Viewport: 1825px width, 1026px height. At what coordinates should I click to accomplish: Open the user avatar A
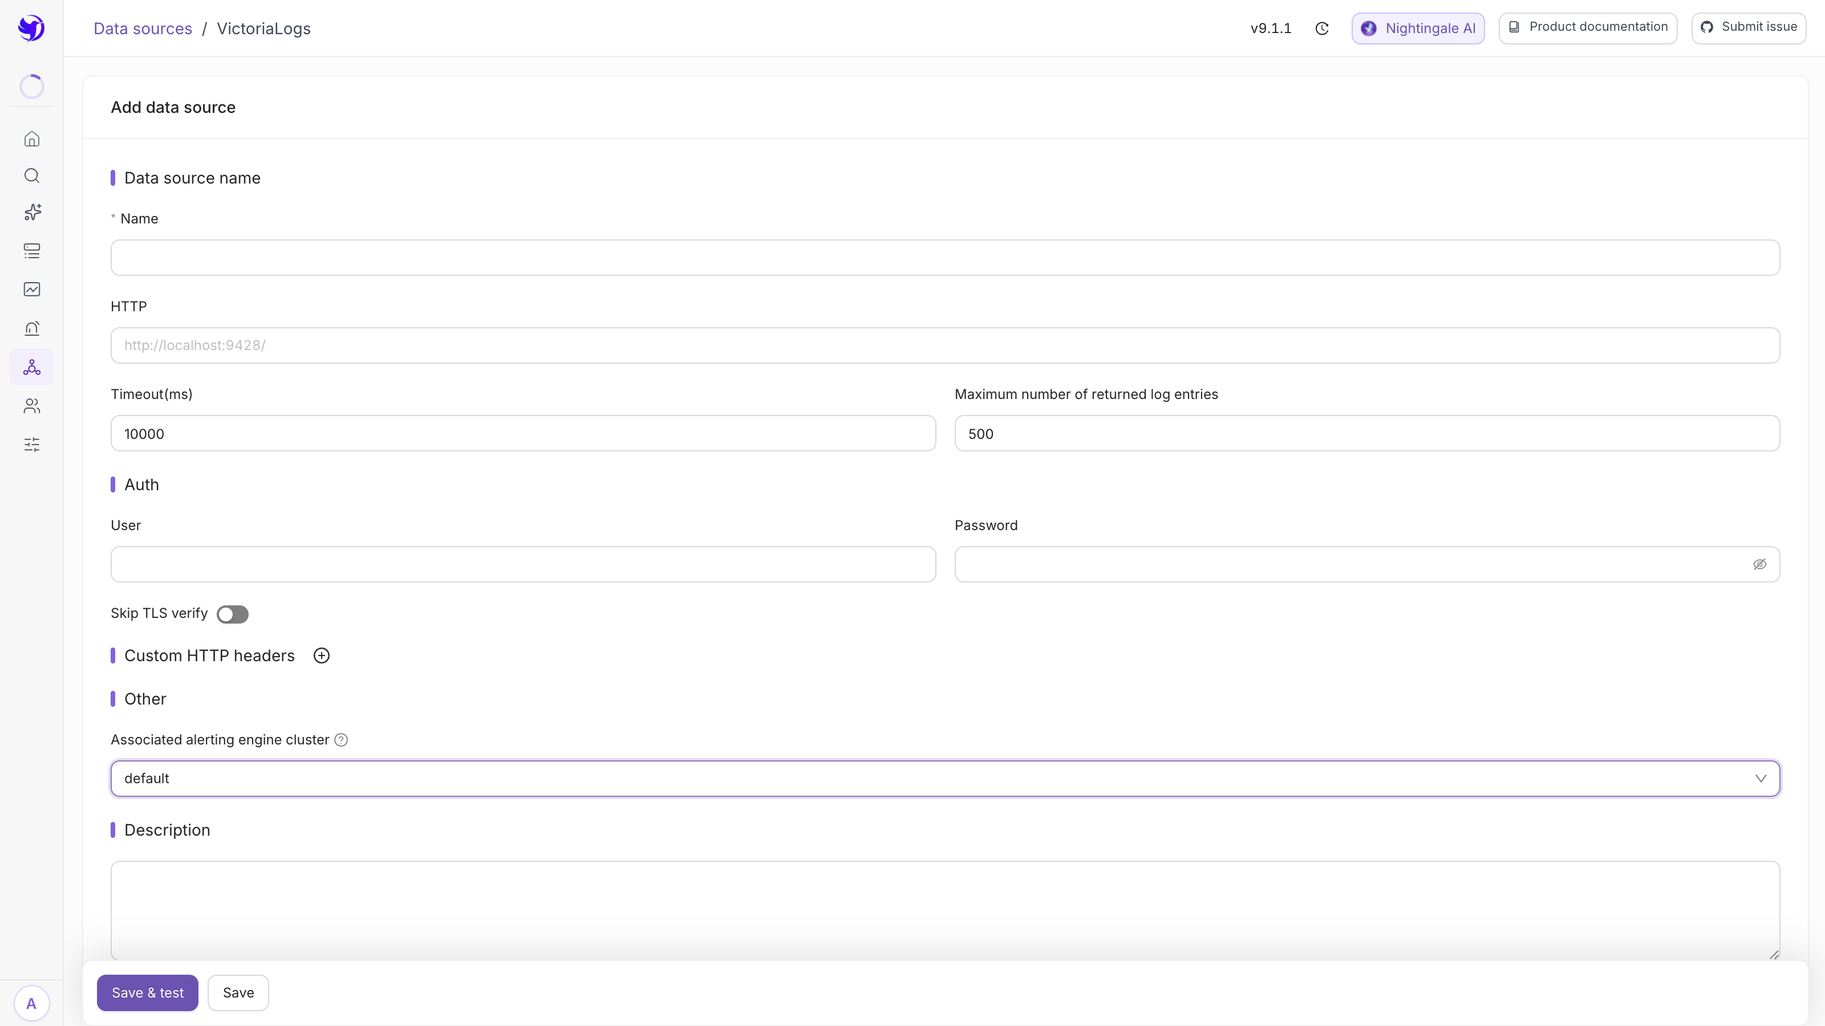point(31,1003)
